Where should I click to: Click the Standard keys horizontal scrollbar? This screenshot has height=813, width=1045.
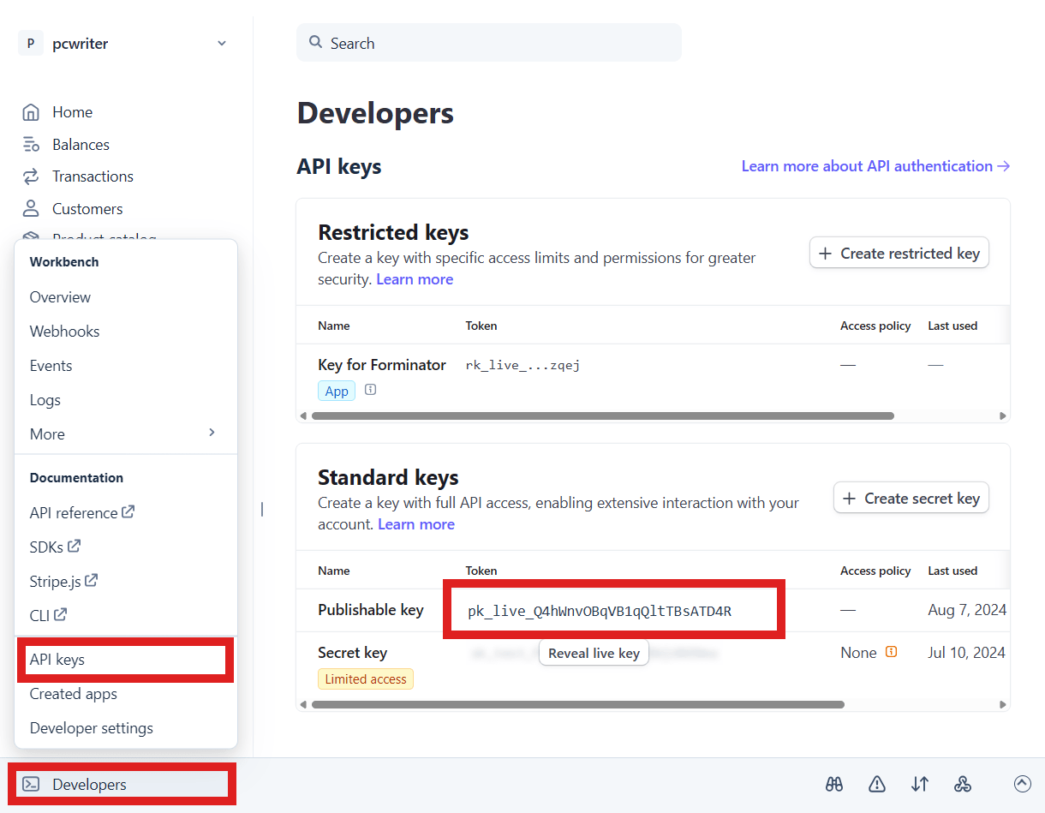coord(578,704)
